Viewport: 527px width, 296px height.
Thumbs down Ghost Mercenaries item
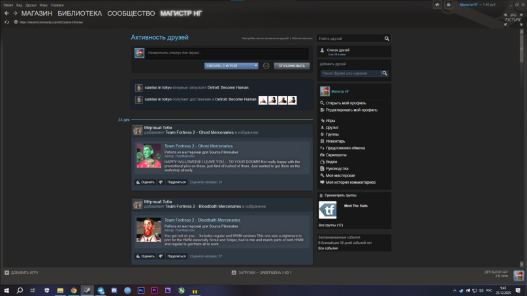pyautogui.click(x=161, y=183)
